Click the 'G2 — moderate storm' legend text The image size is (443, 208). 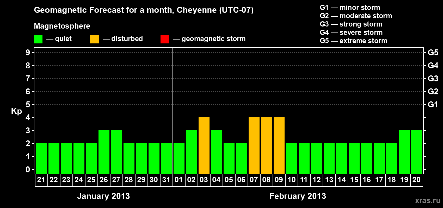356,16
